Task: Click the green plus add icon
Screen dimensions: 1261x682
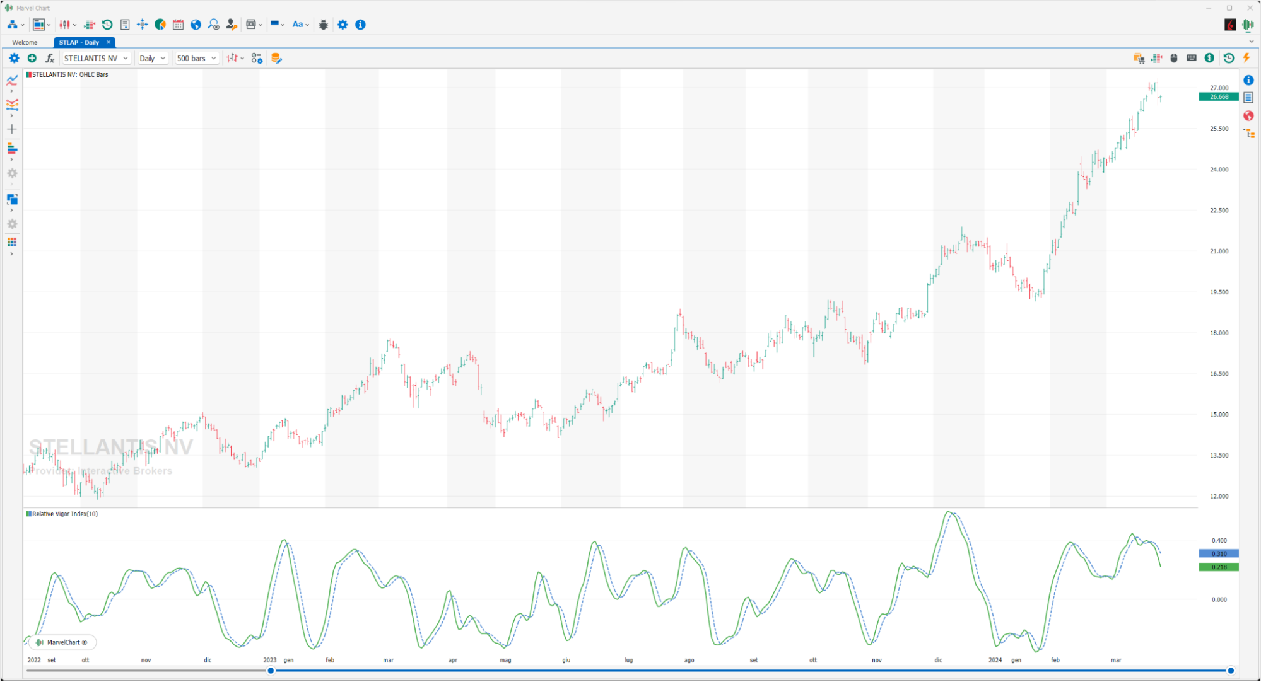Action: [32, 58]
